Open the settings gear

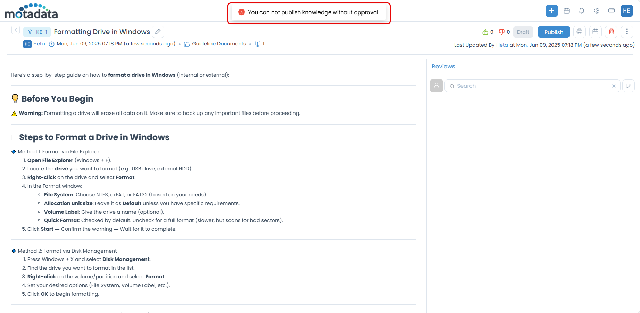[x=597, y=10]
